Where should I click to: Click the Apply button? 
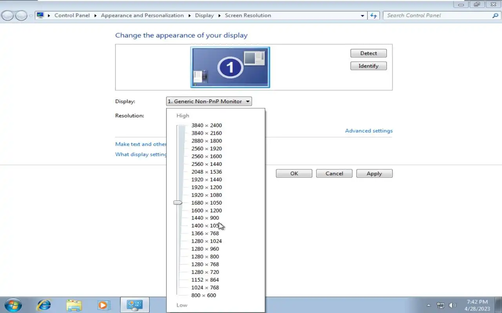point(374,173)
